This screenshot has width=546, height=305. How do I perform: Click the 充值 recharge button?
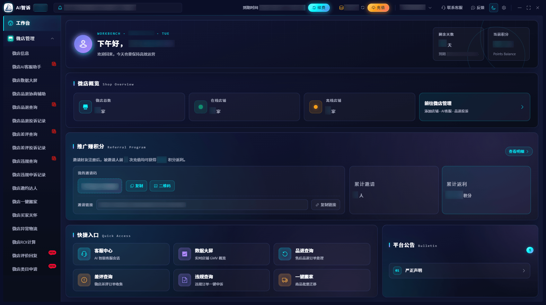[x=378, y=8]
